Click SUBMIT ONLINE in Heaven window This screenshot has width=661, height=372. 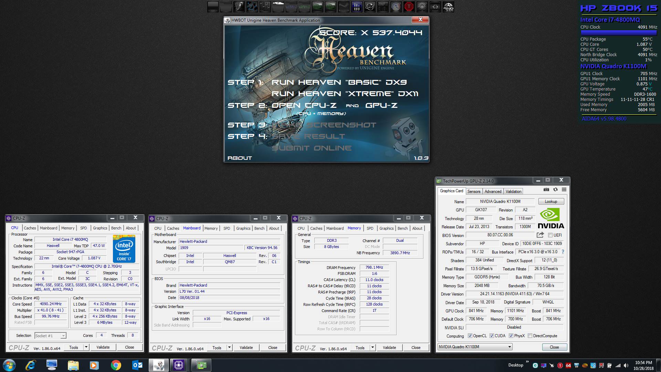[312, 148]
